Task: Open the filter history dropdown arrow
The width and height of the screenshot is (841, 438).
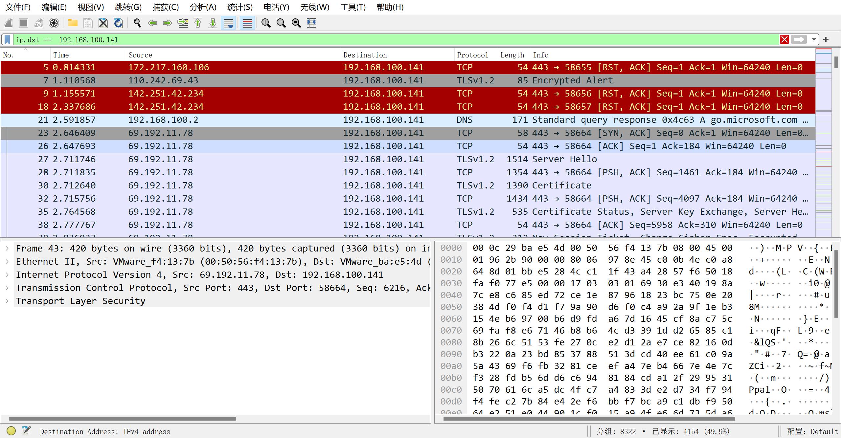Action: pos(814,40)
